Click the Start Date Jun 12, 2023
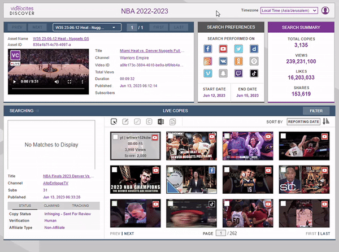Image resolution: width=339 pixels, height=252 pixels. click(214, 95)
